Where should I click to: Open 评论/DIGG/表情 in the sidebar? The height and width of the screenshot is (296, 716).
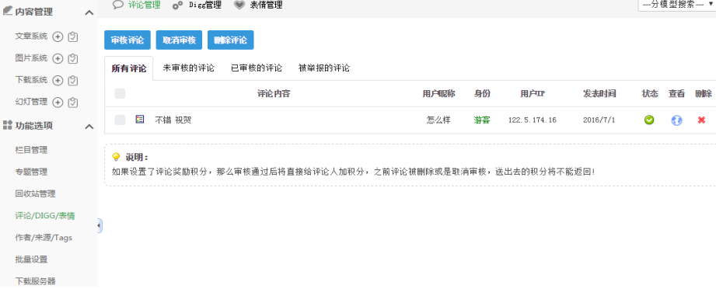pyautogui.click(x=45, y=216)
